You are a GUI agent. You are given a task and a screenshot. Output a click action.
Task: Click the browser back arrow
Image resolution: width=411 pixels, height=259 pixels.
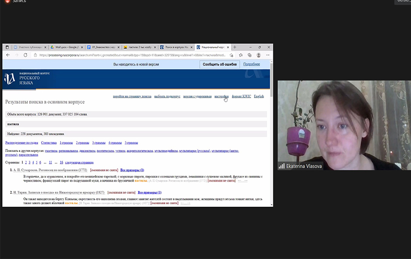tap(8, 55)
